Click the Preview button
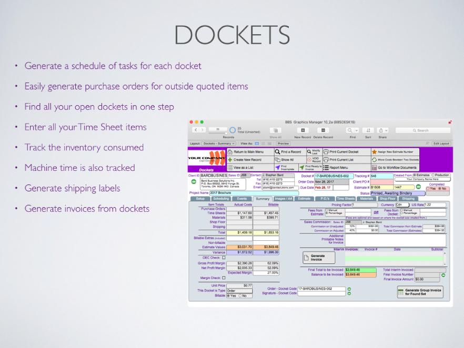464x348 pixels. [283, 144]
